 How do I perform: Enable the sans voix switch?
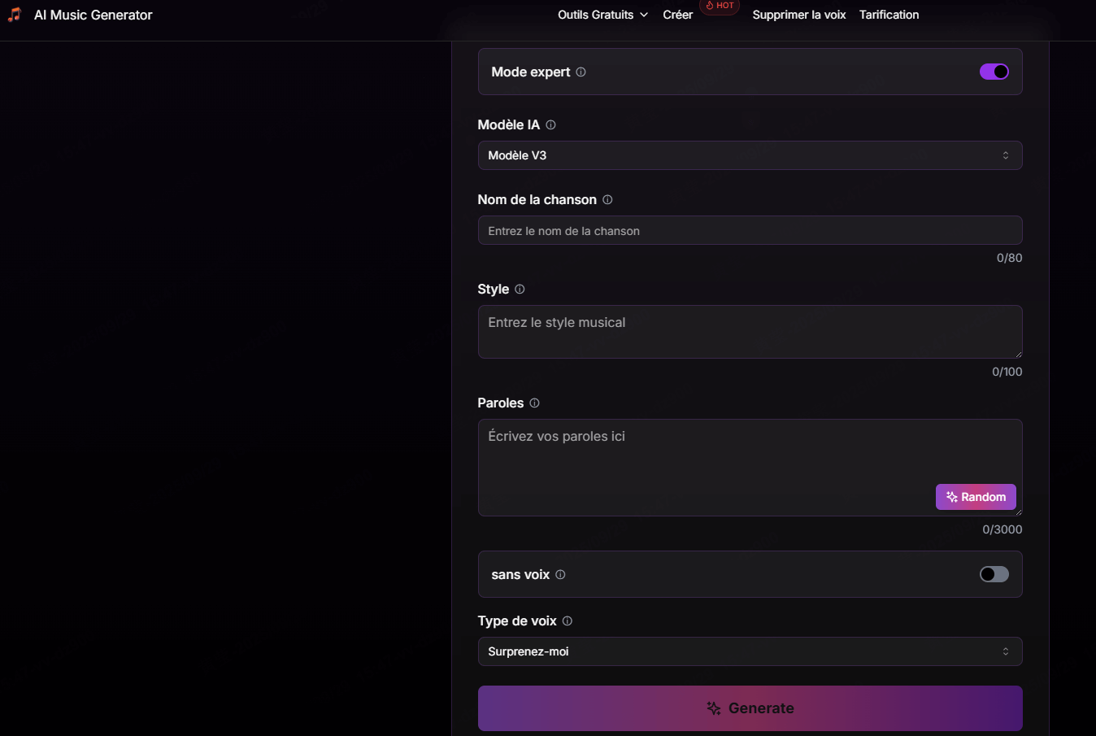click(x=994, y=574)
